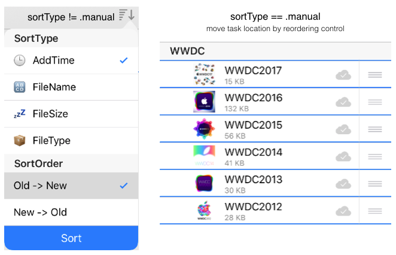Open the WWDC2013 thumbnail

tap(205, 183)
